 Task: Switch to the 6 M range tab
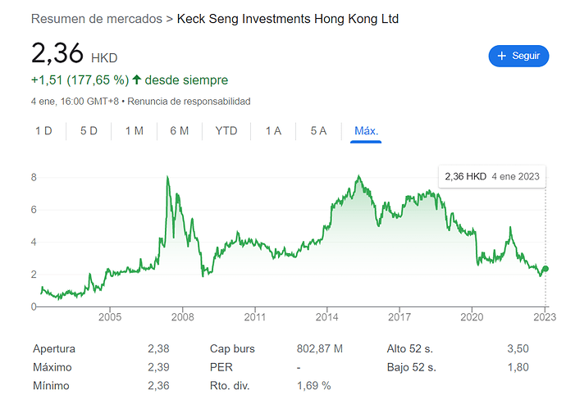tap(180, 130)
